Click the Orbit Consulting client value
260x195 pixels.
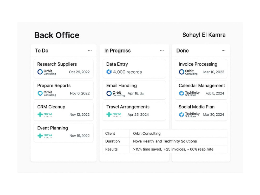(x=147, y=133)
